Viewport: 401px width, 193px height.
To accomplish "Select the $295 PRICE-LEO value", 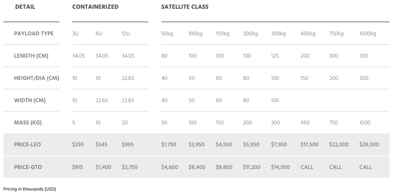I will tap(78, 144).
